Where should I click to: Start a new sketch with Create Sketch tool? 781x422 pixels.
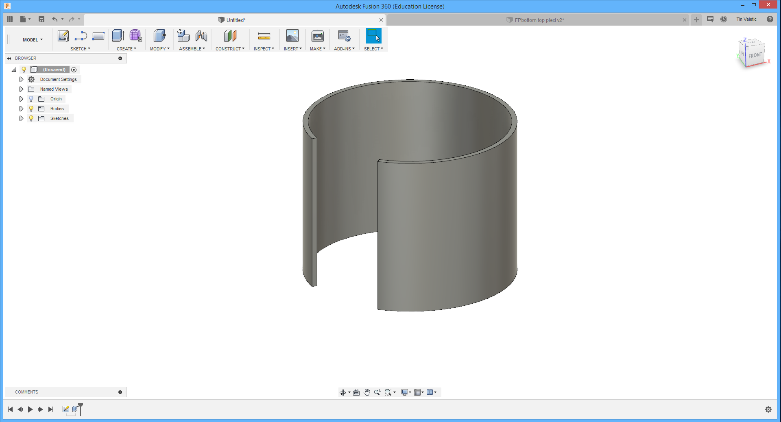click(x=63, y=36)
